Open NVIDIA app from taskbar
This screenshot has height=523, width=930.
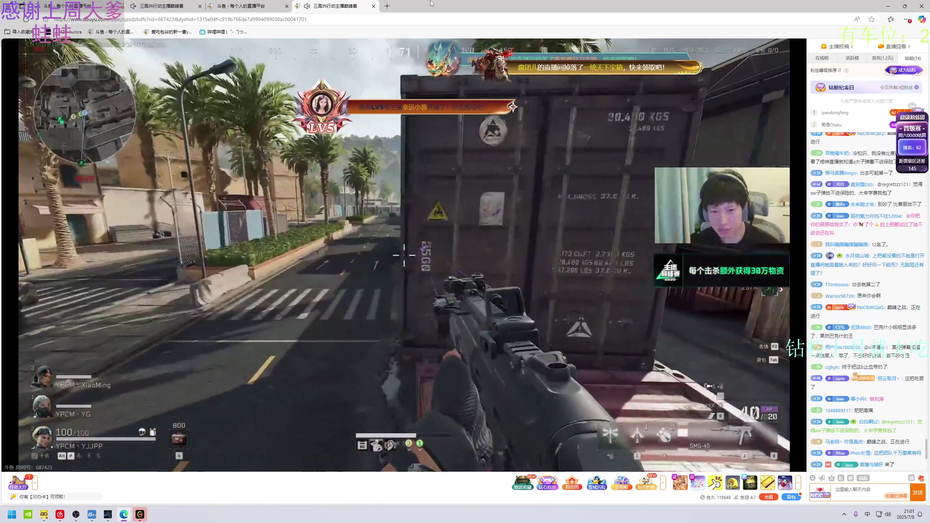(28, 514)
